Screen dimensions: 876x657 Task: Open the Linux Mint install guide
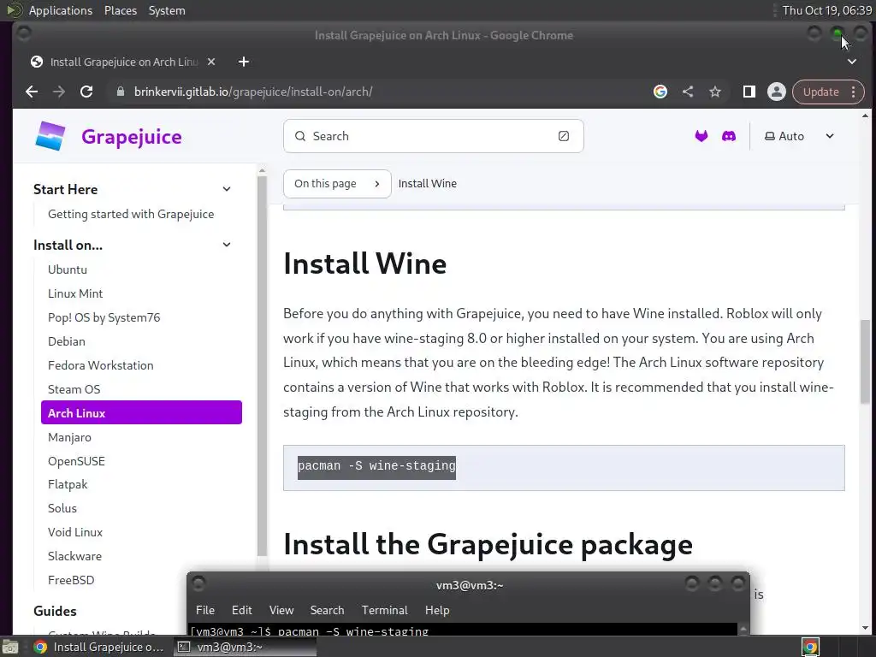(75, 293)
